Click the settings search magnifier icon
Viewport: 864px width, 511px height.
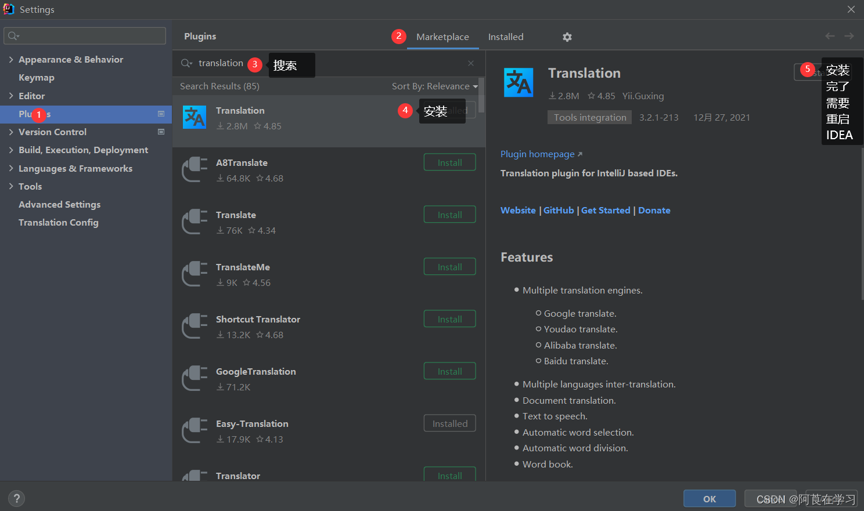click(13, 36)
